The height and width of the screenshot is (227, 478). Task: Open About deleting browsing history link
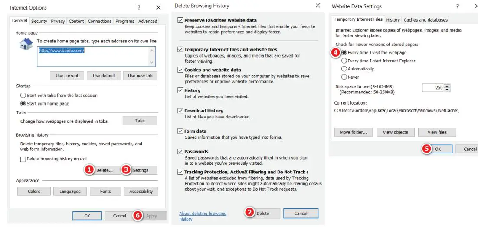(x=203, y=216)
